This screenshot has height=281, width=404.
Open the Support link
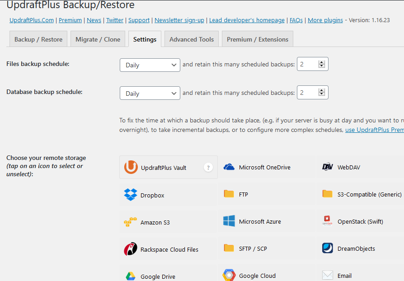(x=139, y=20)
